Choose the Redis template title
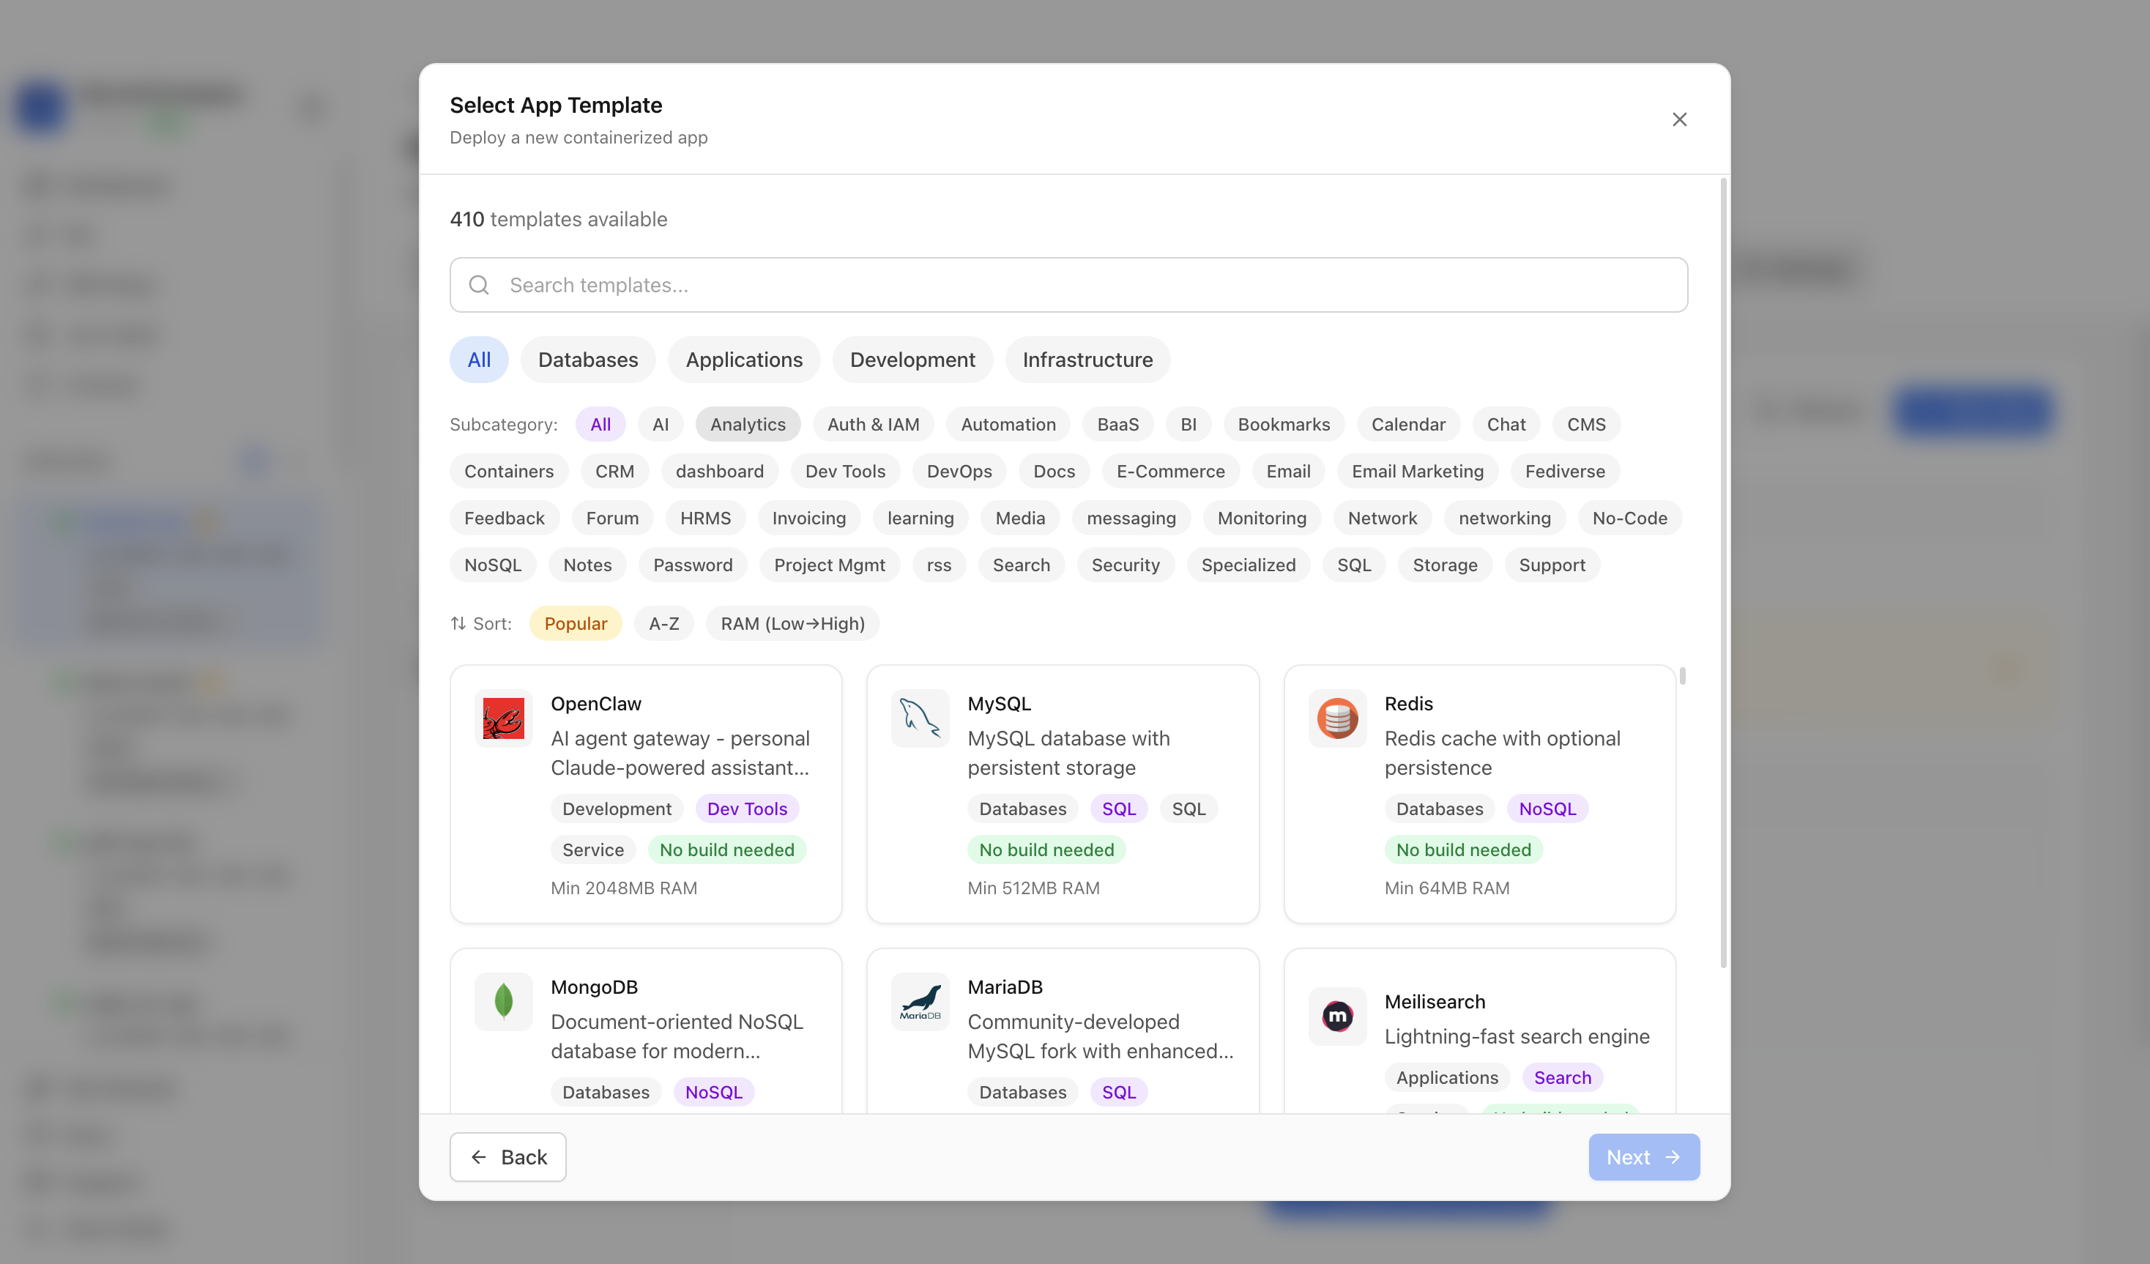2150x1264 pixels. click(1409, 704)
